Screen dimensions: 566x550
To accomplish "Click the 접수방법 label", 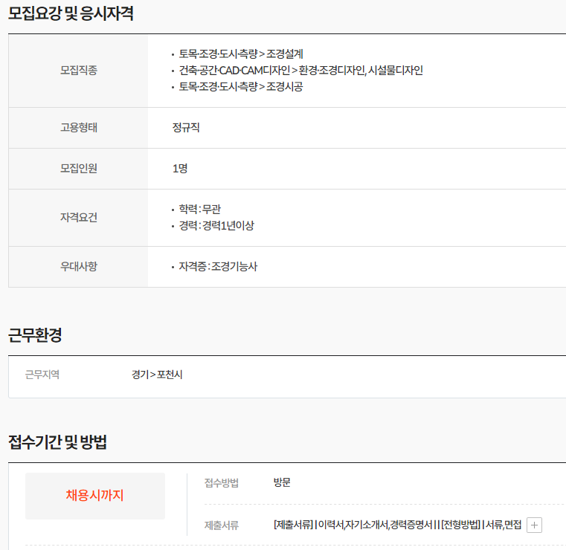I will tap(222, 483).
